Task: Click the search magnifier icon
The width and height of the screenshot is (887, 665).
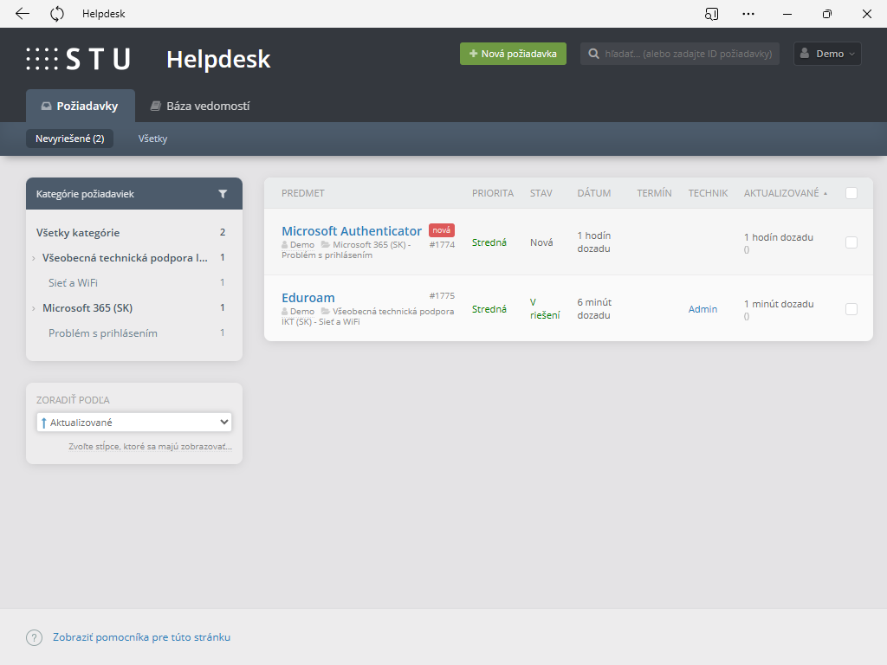Action: [x=594, y=54]
